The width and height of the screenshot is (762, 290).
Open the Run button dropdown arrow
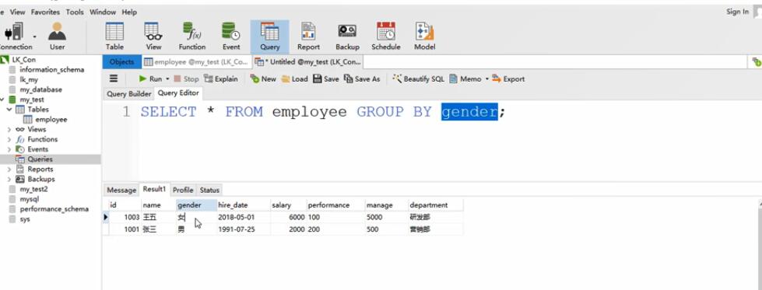pyautogui.click(x=167, y=79)
